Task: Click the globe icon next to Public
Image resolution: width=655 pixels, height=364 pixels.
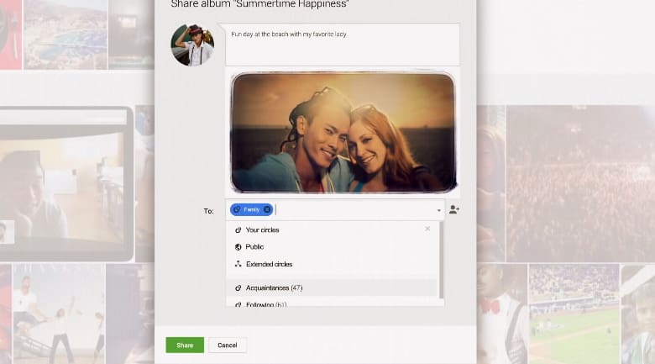Action: [238, 247]
